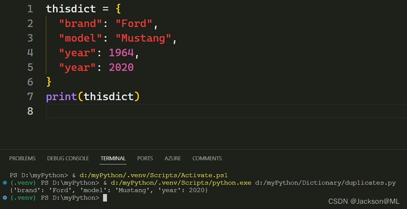Screen dimensions: 407x209
Task: Click the print function call on line 7
Action: (x=61, y=96)
